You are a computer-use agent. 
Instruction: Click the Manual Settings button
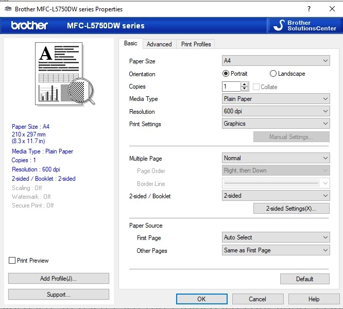(291, 136)
